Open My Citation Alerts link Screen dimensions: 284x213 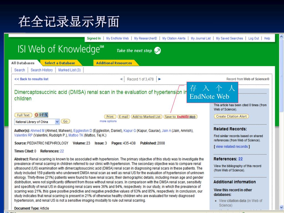pos(174,38)
